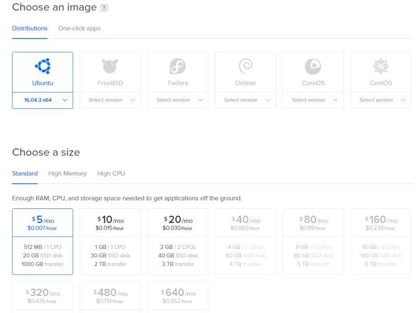Screen dimensions: 417x313
Task: Open the High Memory size tab
Action: tap(67, 173)
